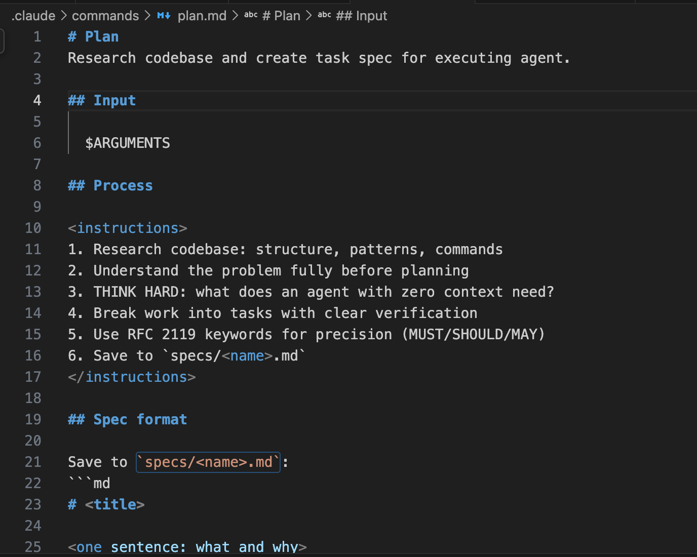Viewport: 697px width, 557px height.
Task: Open the '# Plan' breadcrumb symbol
Action: tap(281, 16)
